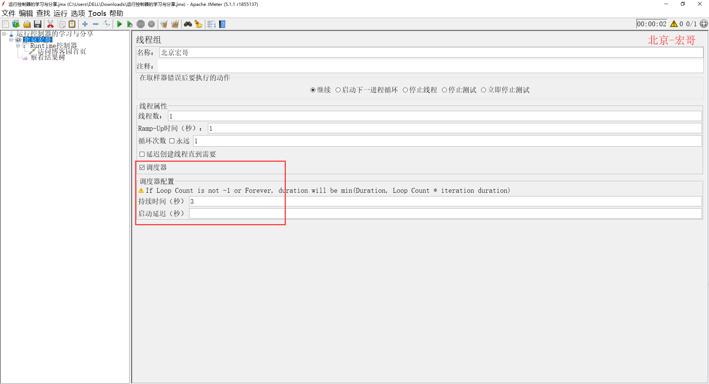Viewport: 709px width, 384px height.
Task: Tick the 永远 loop forever checkbox
Action: click(172, 141)
